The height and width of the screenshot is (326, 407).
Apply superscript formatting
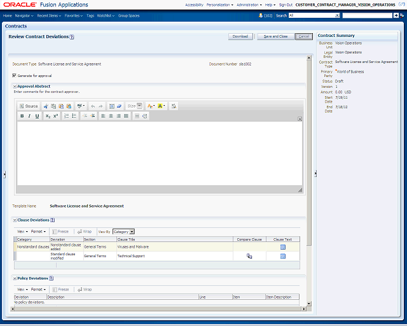[x=55, y=116]
